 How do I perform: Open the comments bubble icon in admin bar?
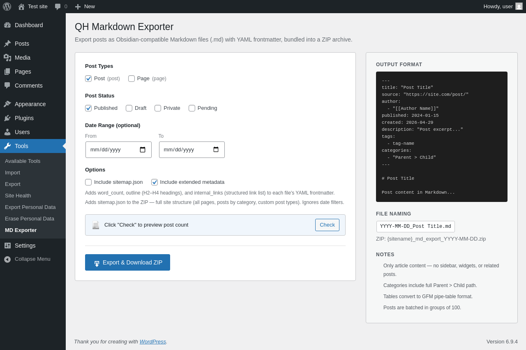click(x=58, y=7)
